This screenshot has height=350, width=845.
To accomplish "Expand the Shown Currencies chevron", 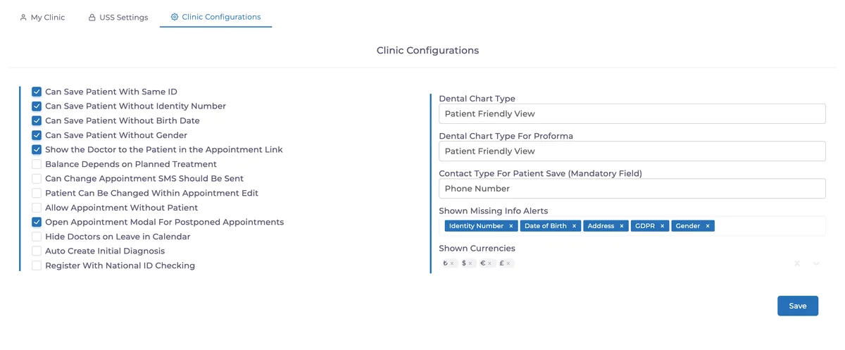I will pyautogui.click(x=816, y=263).
